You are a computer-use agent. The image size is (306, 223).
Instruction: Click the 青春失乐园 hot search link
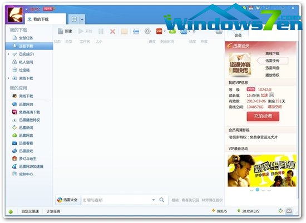(190, 200)
